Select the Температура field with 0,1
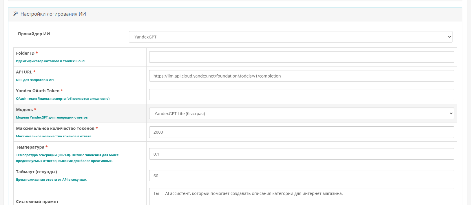The height and width of the screenshot is (205, 471). pyautogui.click(x=302, y=154)
